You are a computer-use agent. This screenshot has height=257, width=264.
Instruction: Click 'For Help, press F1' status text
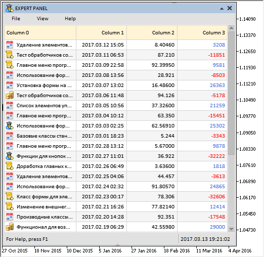point(27,239)
